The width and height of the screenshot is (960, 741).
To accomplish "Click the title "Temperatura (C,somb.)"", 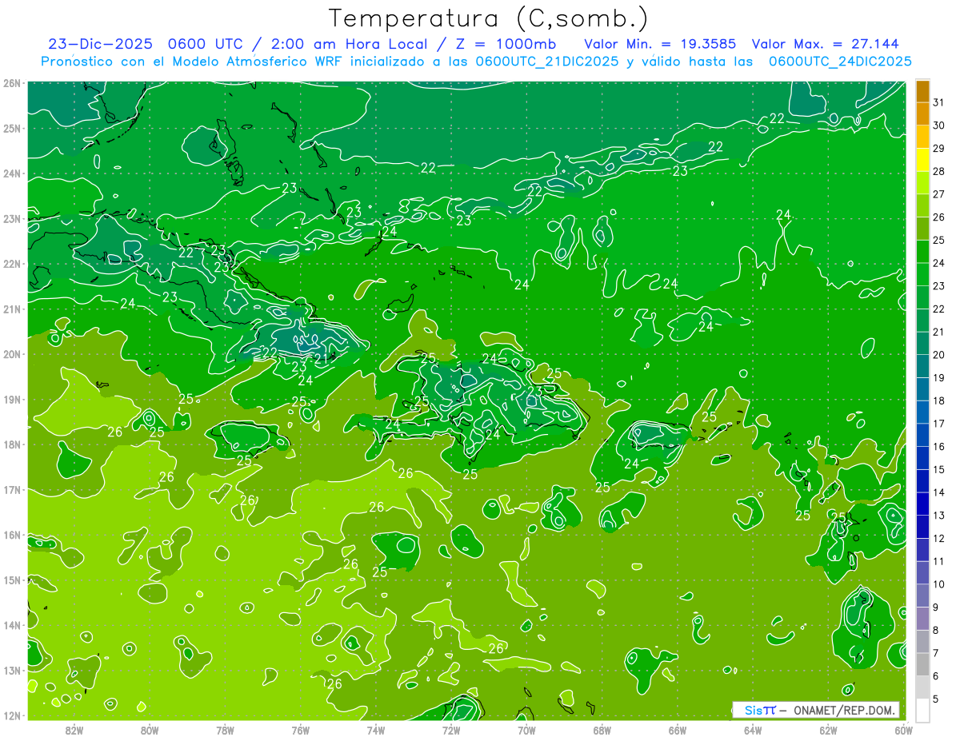I will click(489, 18).
